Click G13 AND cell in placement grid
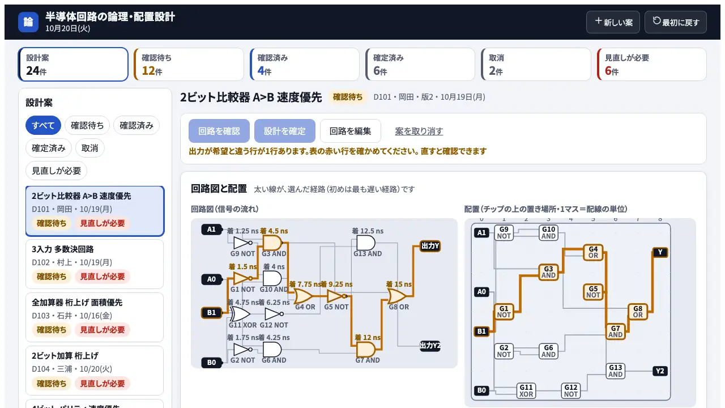This screenshot has width=725, height=408. [616, 371]
